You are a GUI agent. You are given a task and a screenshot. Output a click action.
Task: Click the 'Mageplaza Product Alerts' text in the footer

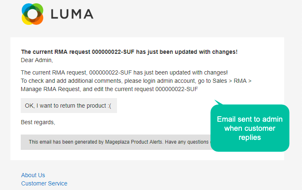tap(134, 142)
